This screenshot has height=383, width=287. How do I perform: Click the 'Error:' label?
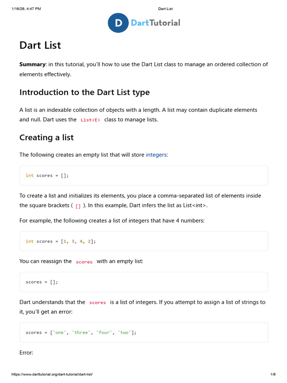pos(27,353)
